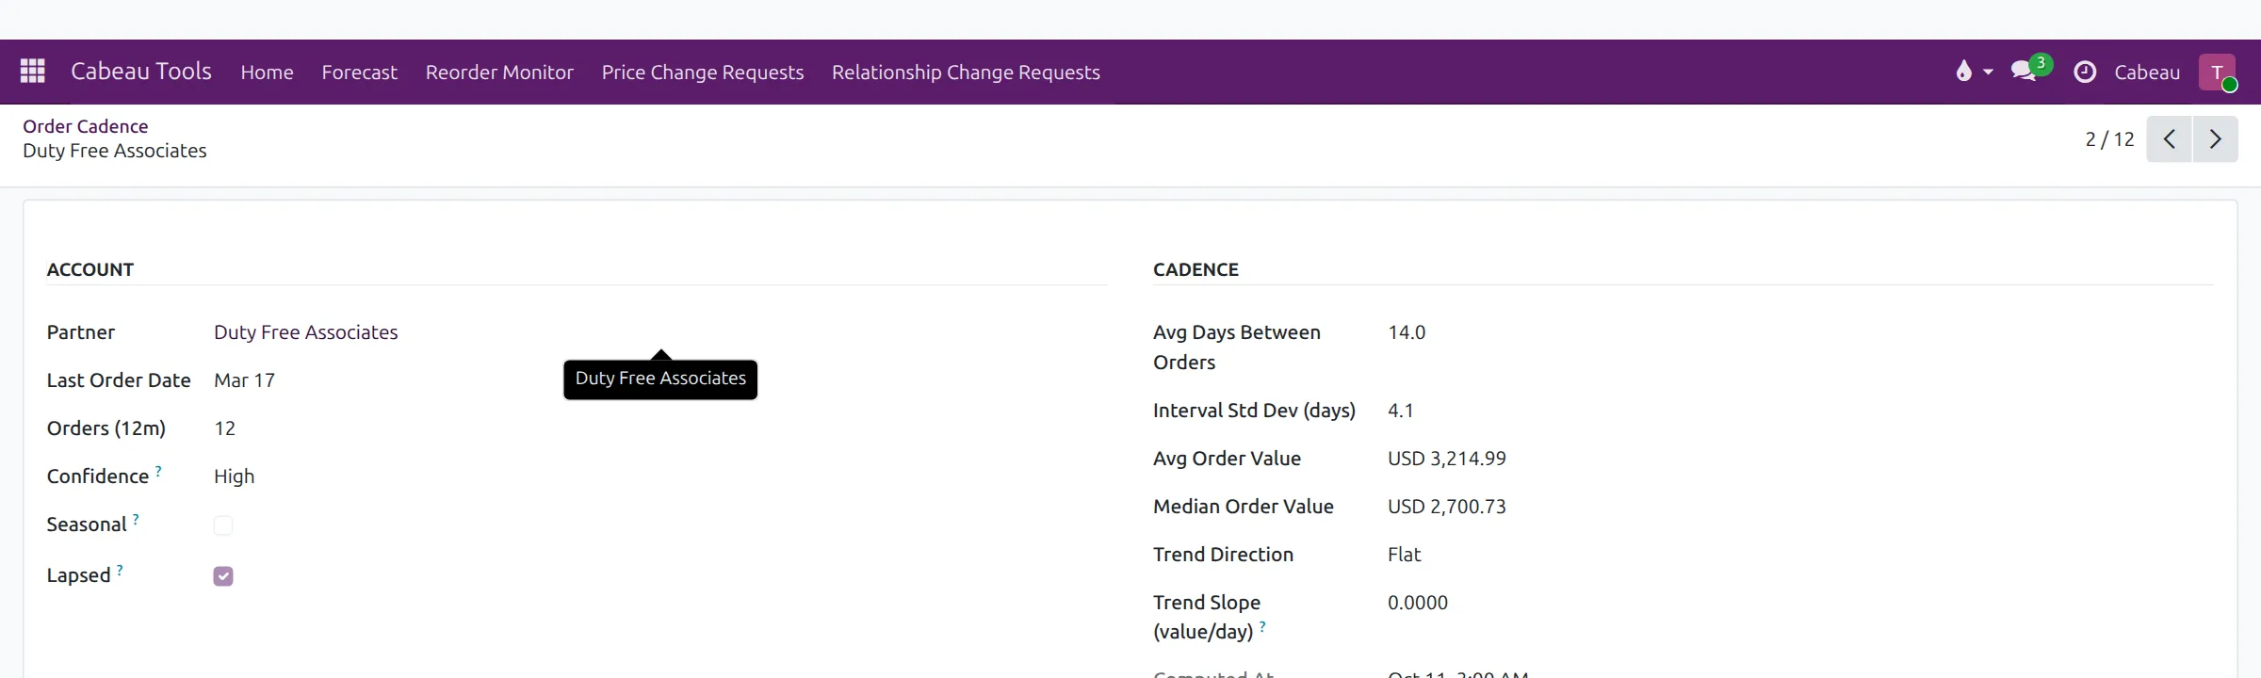This screenshot has height=678, width=2261.
Task: Show help for Trend Slope field
Action: [1262, 625]
